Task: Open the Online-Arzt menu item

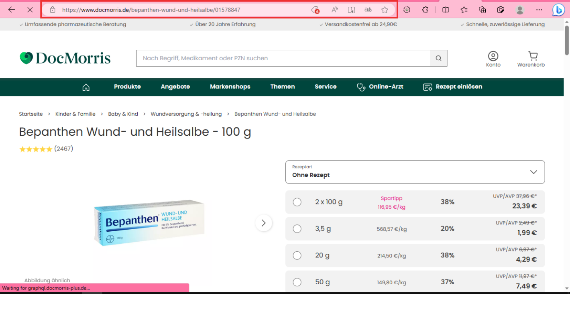Action: [380, 87]
